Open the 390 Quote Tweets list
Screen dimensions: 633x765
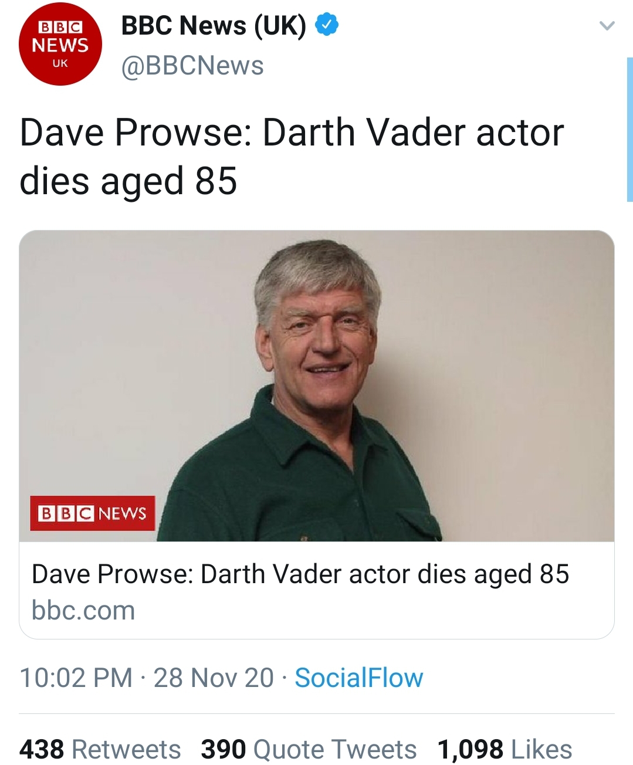[309, 749]
